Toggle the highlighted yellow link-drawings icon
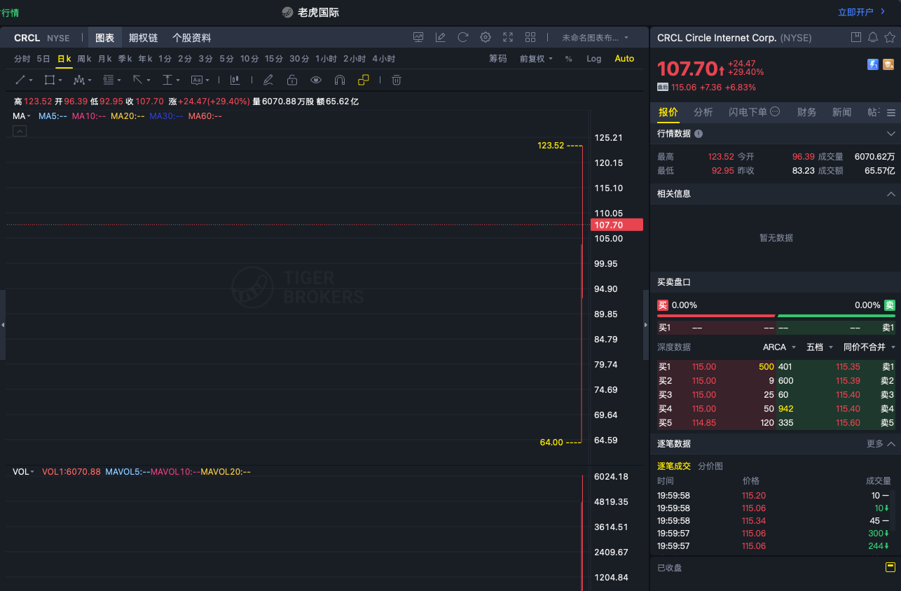This screenshot has height=591, width=901. [x=363, y=80]
